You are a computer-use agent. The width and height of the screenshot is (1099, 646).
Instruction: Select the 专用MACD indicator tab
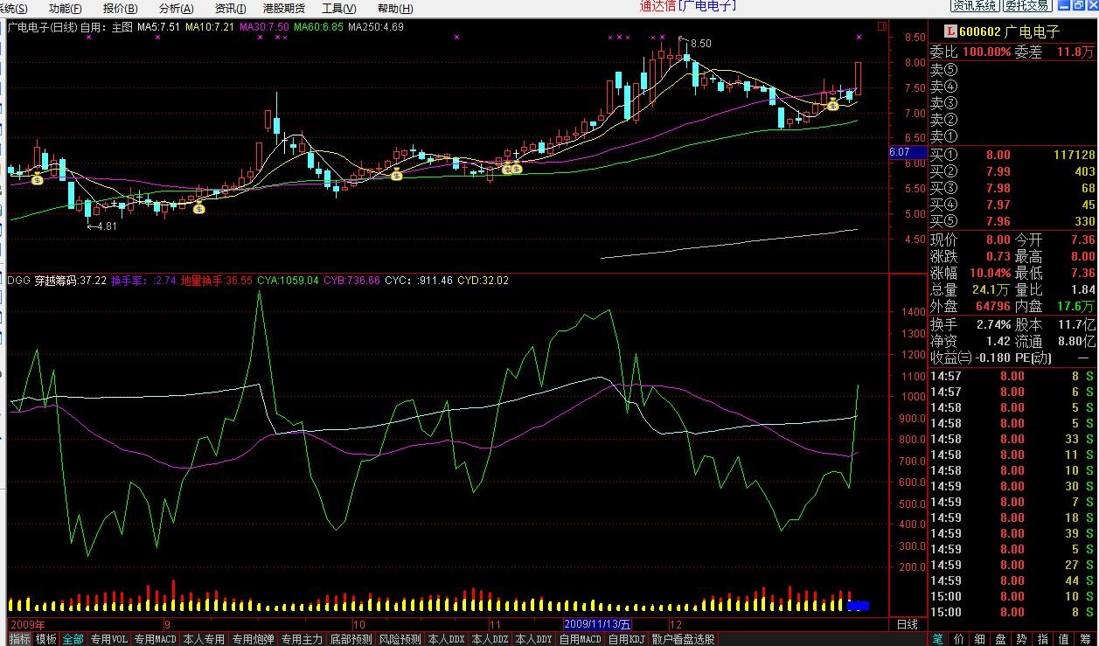click(156, 639)
